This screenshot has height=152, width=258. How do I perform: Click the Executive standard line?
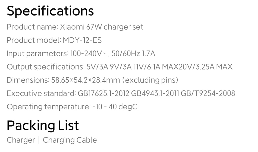tap(121, 93)
